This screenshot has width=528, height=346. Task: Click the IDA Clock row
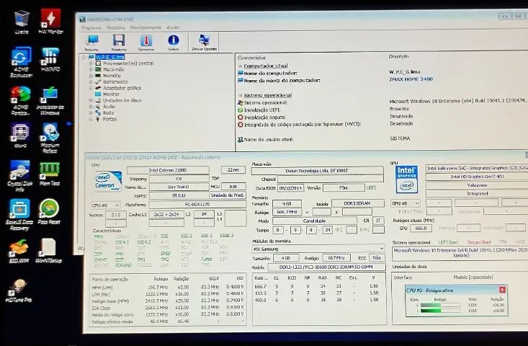[168, 308]
